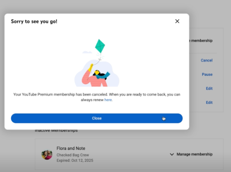Click the green kite in the illustration
Screen dimensions: 231x172
[100, 46]
